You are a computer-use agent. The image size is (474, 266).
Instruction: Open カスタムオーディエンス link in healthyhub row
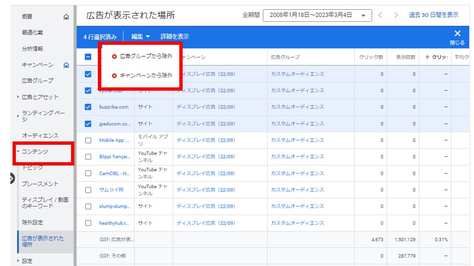[x=297, y=223]
